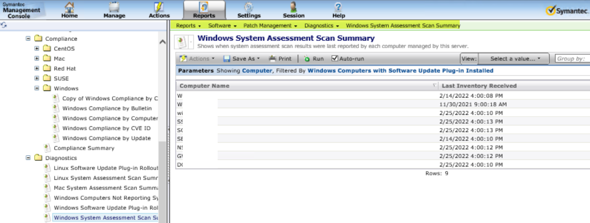This screenshot has height=223, width=590.
Task: Click the Compliance folder icon
Action: point(38,38)
